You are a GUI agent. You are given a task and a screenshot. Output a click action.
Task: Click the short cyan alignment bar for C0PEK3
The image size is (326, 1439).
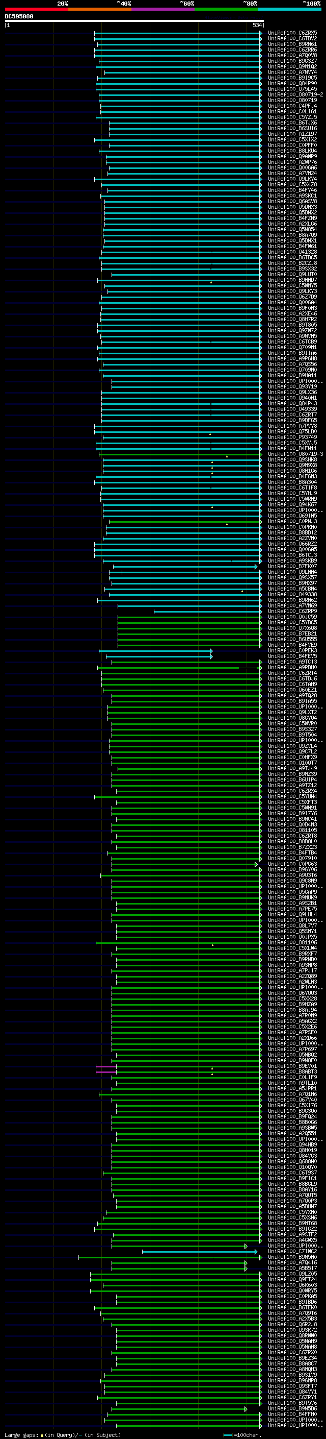(155, 651)
